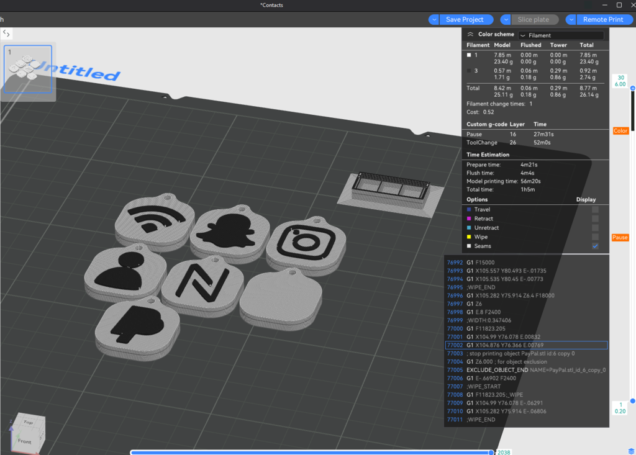Enable the Travel display checkbox
636x455 pixels.
595,209
